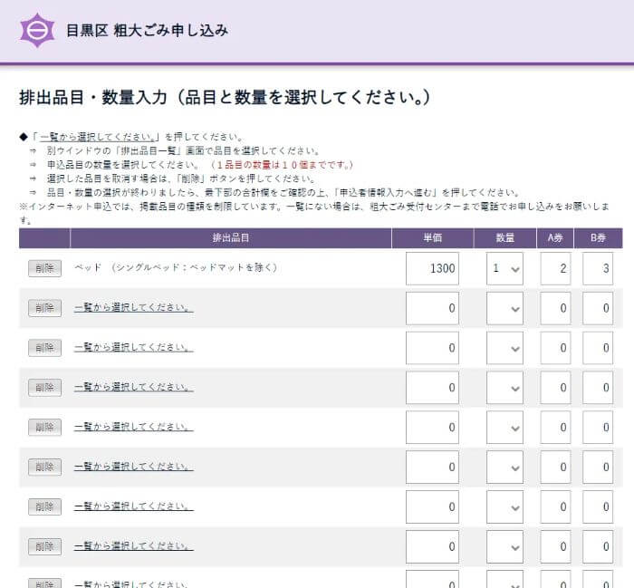This screenshot has width=634, height=588.
Task: Click 削除 button in the sixth table row
Action: pos(45,467)
